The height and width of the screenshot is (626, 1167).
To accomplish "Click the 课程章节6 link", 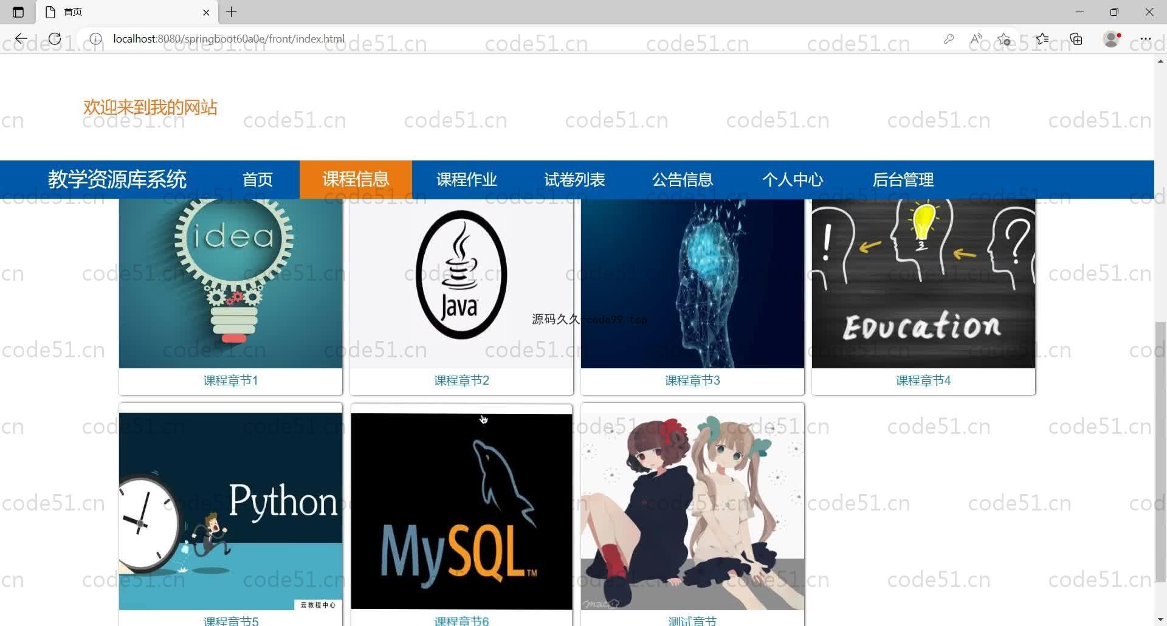I will coord(461,621).
